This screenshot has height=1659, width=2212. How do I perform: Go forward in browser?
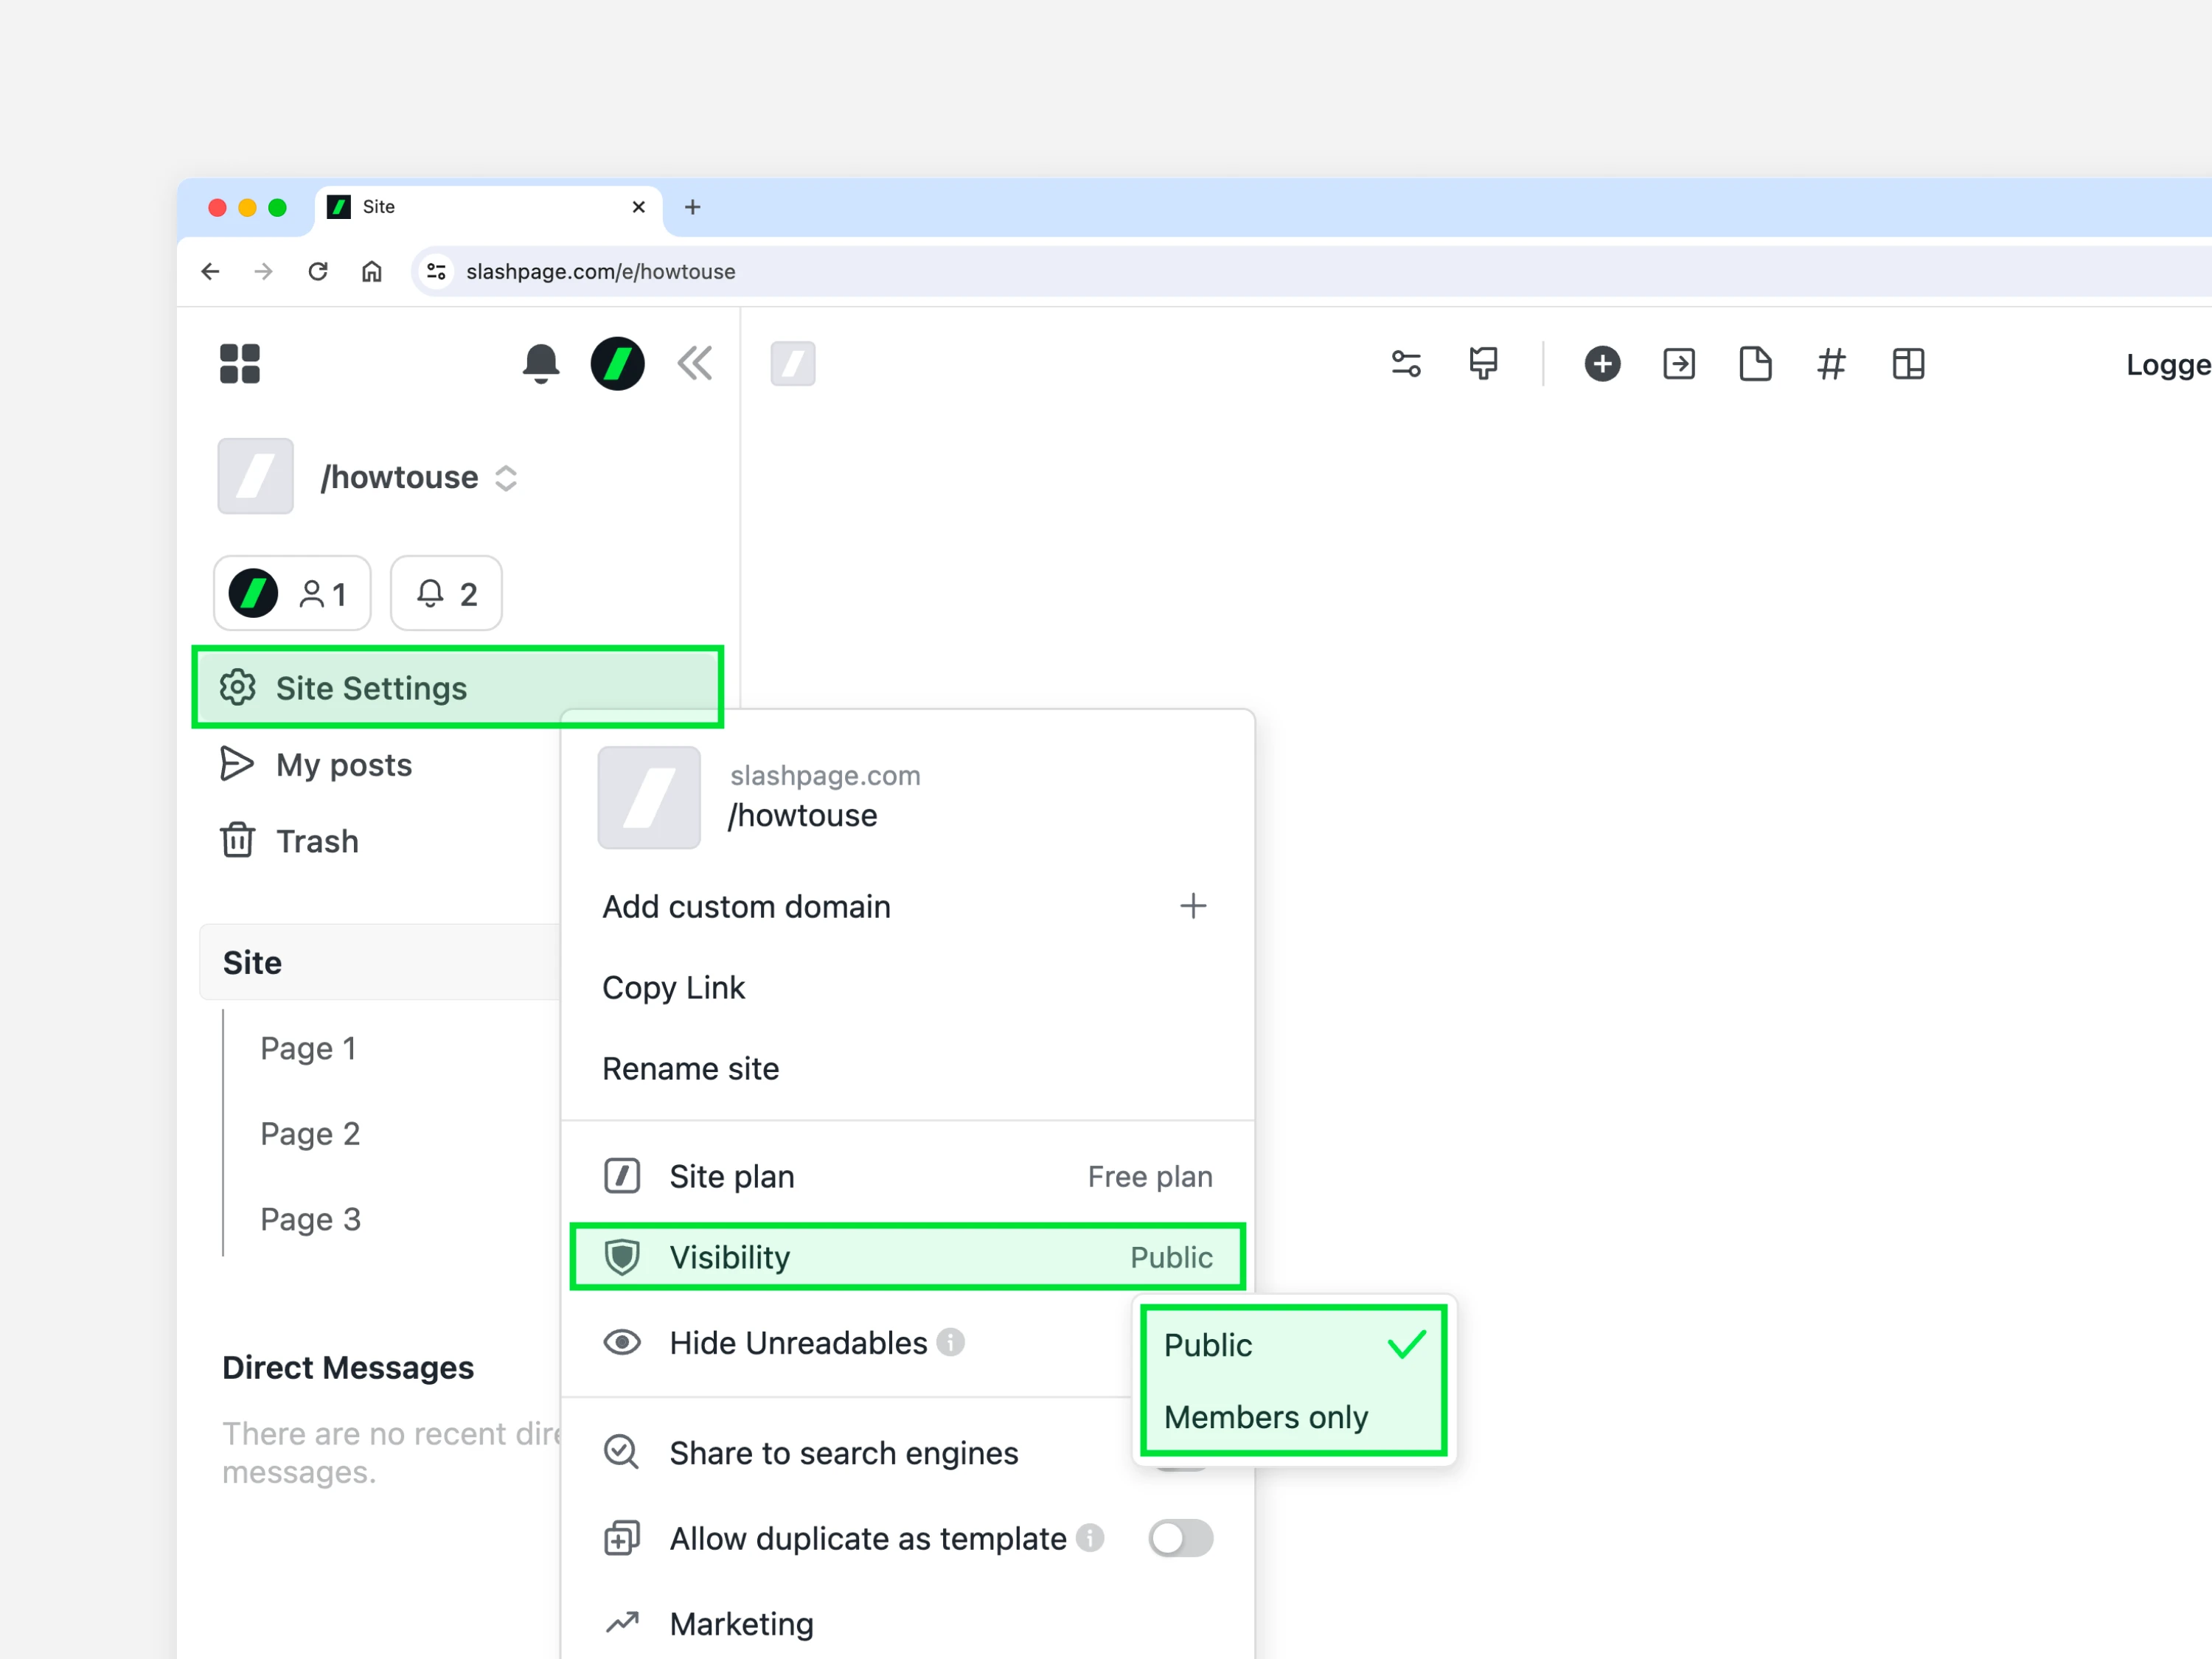(264, 271)
